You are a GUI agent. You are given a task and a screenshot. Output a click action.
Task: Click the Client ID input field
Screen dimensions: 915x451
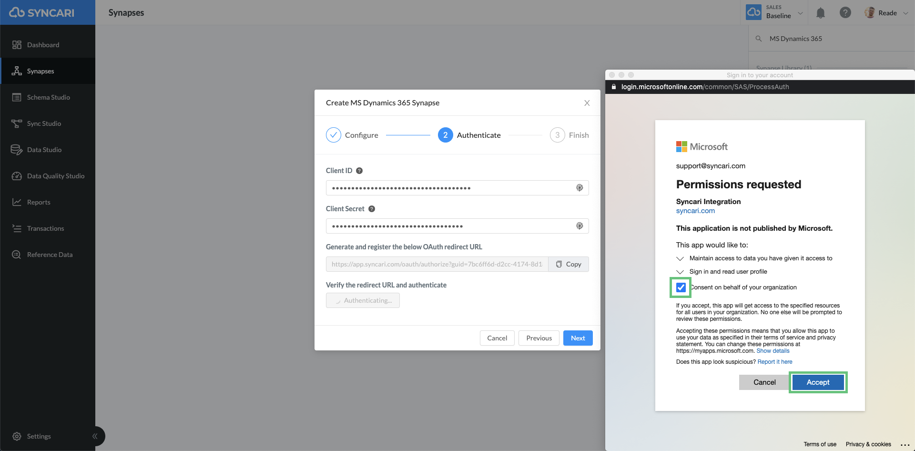click(x=457, y=188)
